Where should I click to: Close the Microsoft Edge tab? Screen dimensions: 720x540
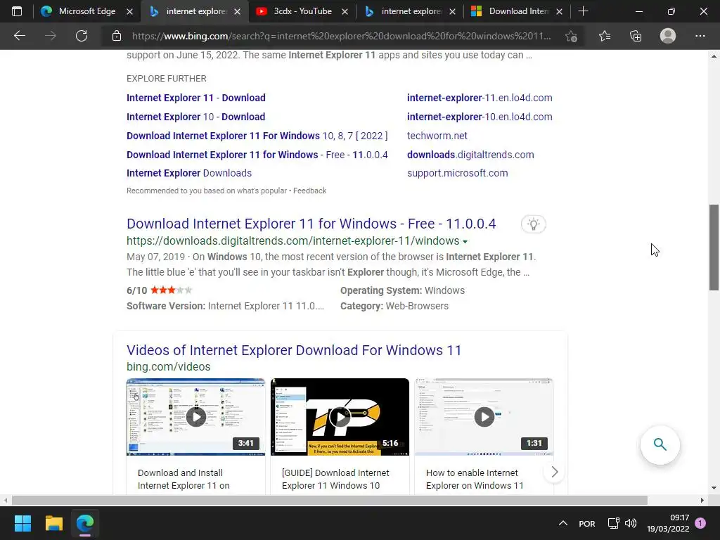point(130,11)
